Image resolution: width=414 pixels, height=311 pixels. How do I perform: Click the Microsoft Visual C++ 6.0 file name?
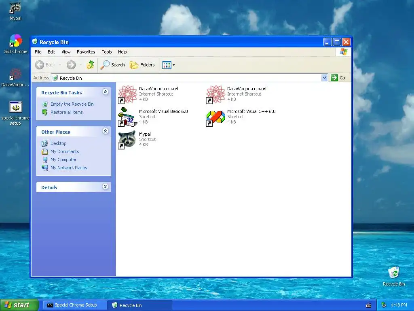251,111
